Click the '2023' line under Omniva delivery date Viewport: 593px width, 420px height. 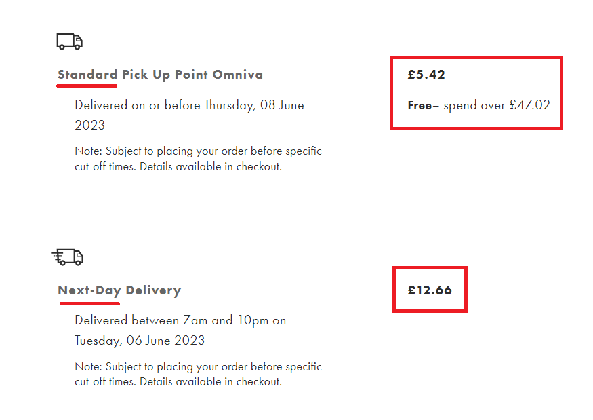point(89,126)
